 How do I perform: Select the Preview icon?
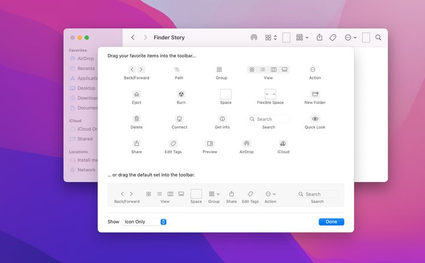point(210,143)
